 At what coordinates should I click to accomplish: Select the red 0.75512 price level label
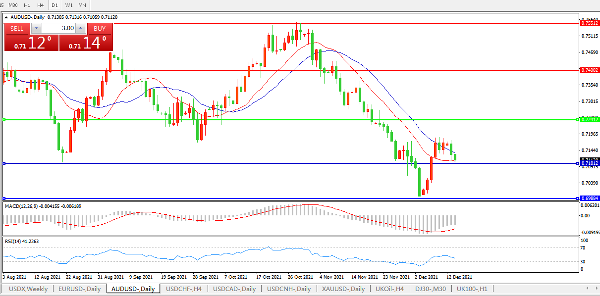[589, 23]
